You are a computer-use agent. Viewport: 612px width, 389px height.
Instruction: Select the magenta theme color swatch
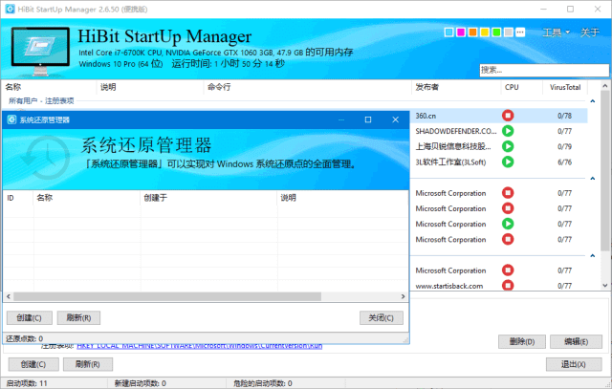point(461,32)
